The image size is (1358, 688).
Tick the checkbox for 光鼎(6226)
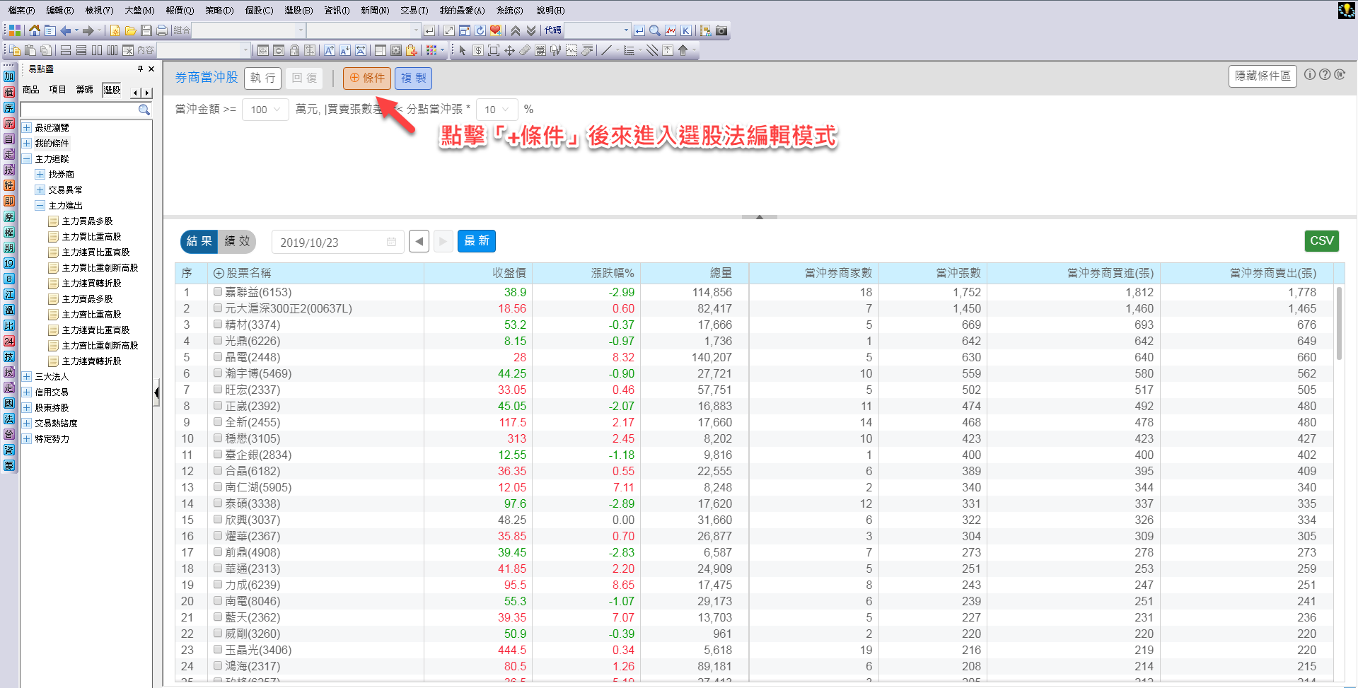click(218, 340)
